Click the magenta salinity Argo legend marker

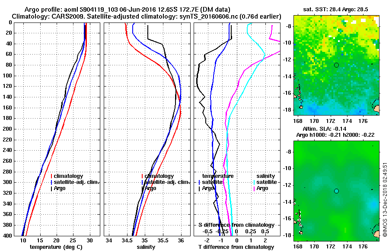[x=254, y=189]
